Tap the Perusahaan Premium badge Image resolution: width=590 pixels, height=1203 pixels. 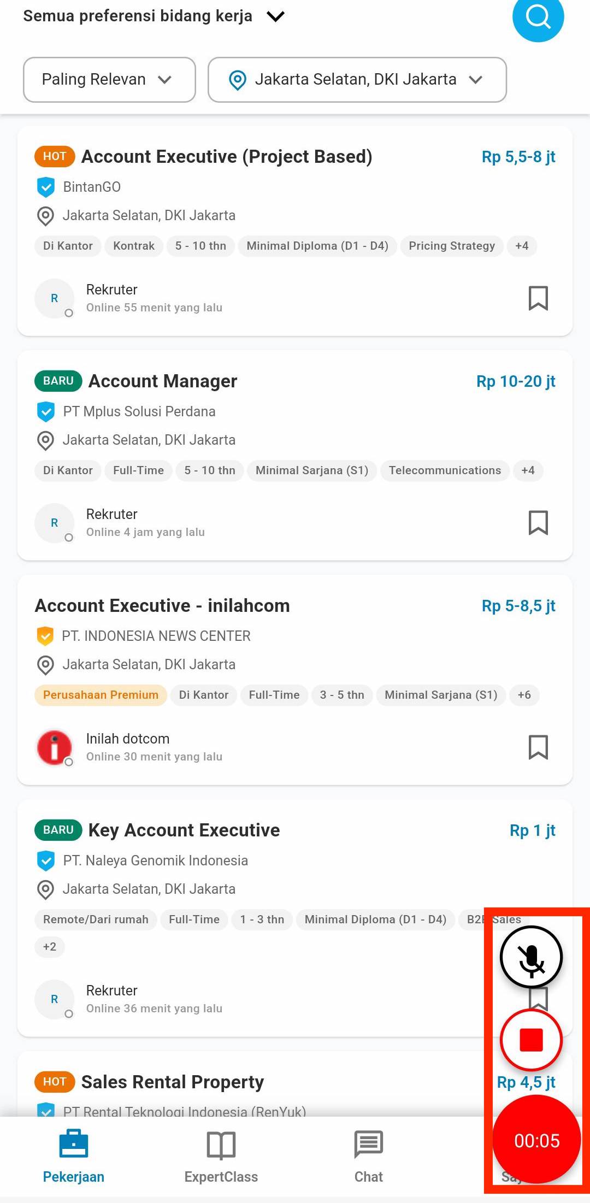pyautogui.click(x=101, y=695)
